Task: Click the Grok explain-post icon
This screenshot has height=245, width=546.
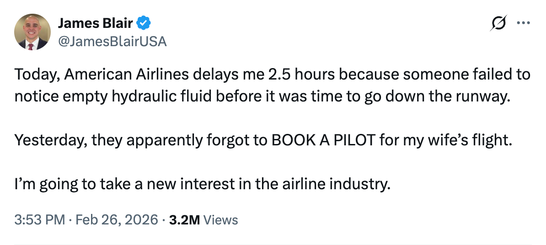Action: 498,22
